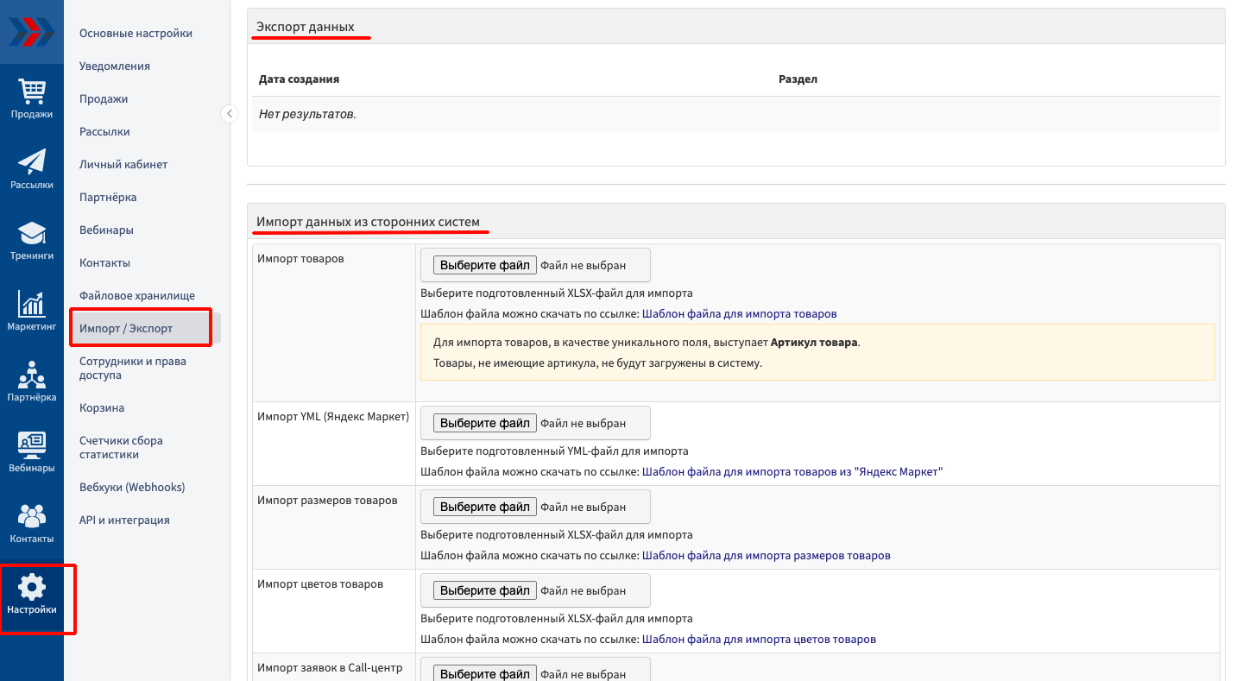Open the Корзина settings section
The image size is (1243, 681).
(x=102, y=408)
